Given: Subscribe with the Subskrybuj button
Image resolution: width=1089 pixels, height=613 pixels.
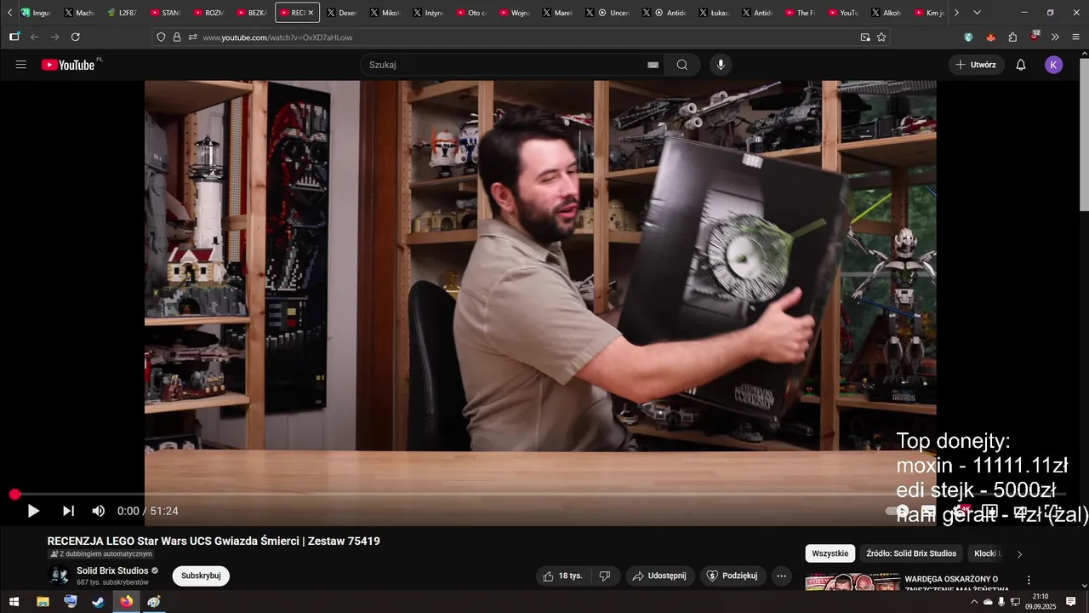Looking at the screenshot, I should coord(201,576).
